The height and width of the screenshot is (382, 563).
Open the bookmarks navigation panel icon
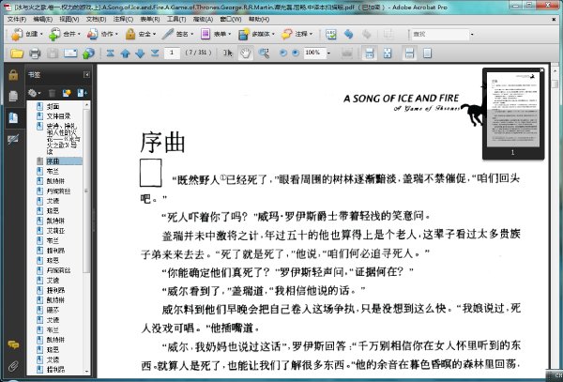[x=13, y=117]
